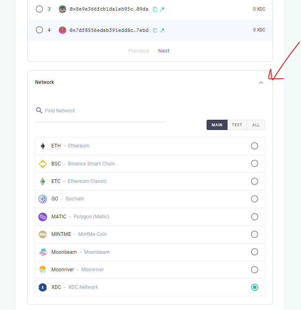Open address 3 in block explorer

pyautogui.click(x=162, y=9)
